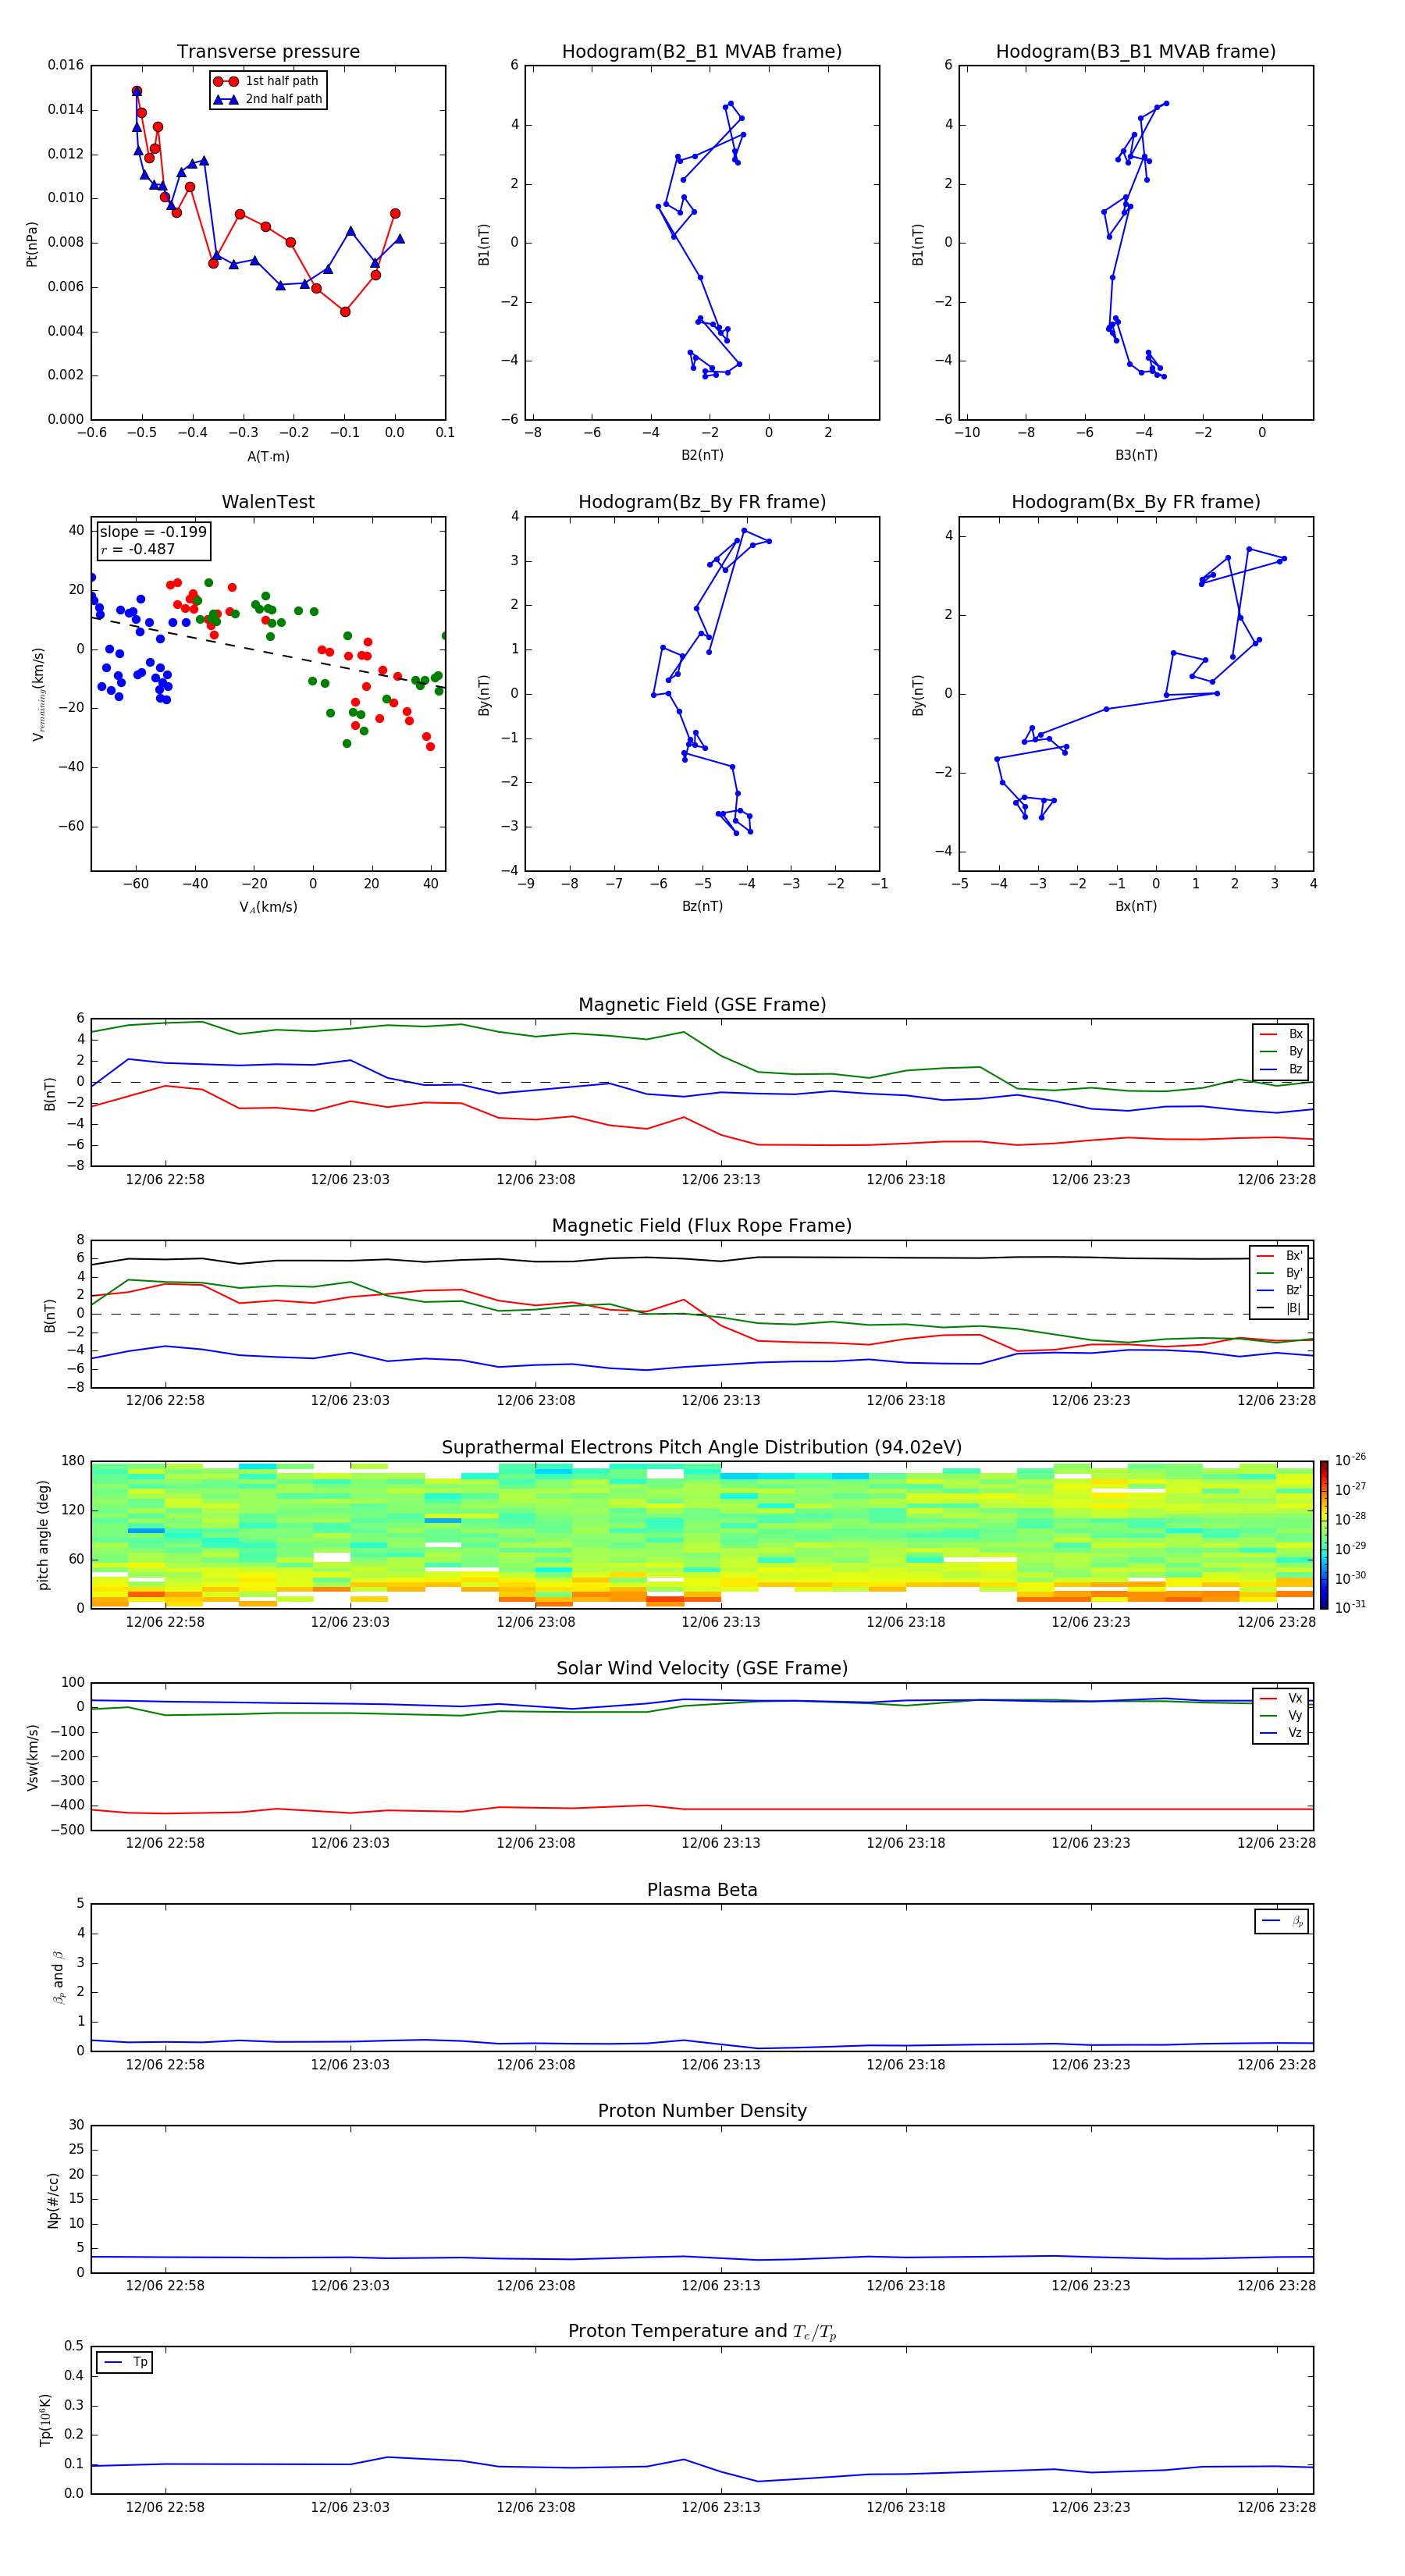Select the Vz legend entry in velocity panel

pyautogui.click(x=1281, y=1733)
